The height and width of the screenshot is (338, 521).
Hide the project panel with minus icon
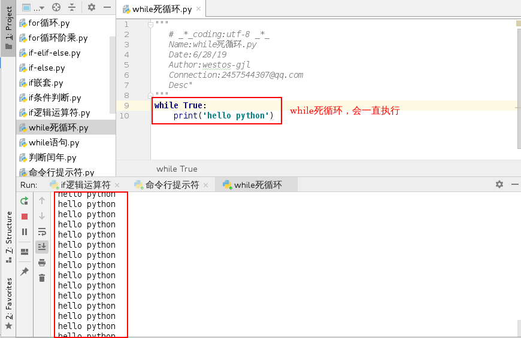point(107,7)
